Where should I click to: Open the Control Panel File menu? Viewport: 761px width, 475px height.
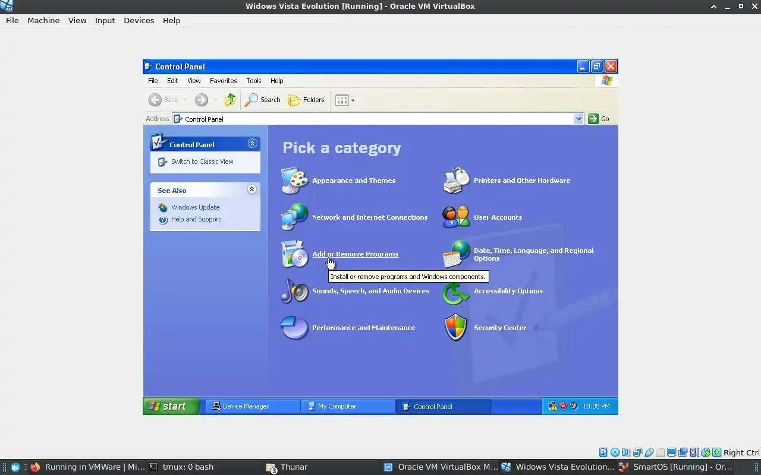[153, 81]
